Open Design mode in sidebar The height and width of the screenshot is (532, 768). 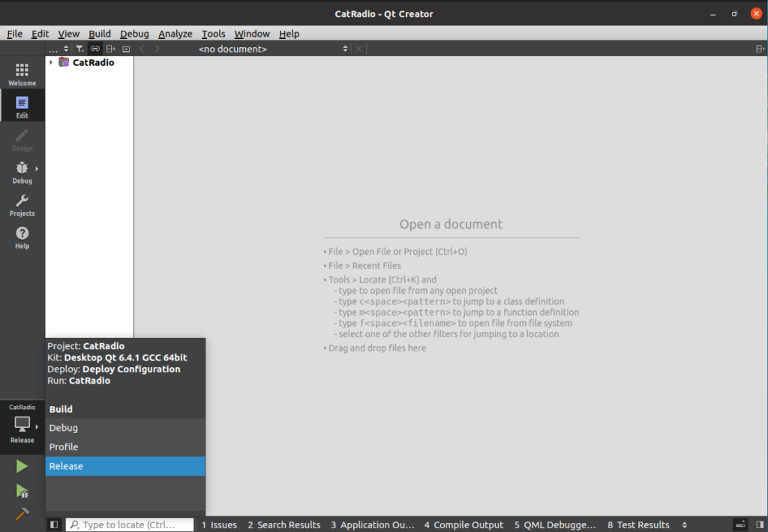(x=22, y=139)
